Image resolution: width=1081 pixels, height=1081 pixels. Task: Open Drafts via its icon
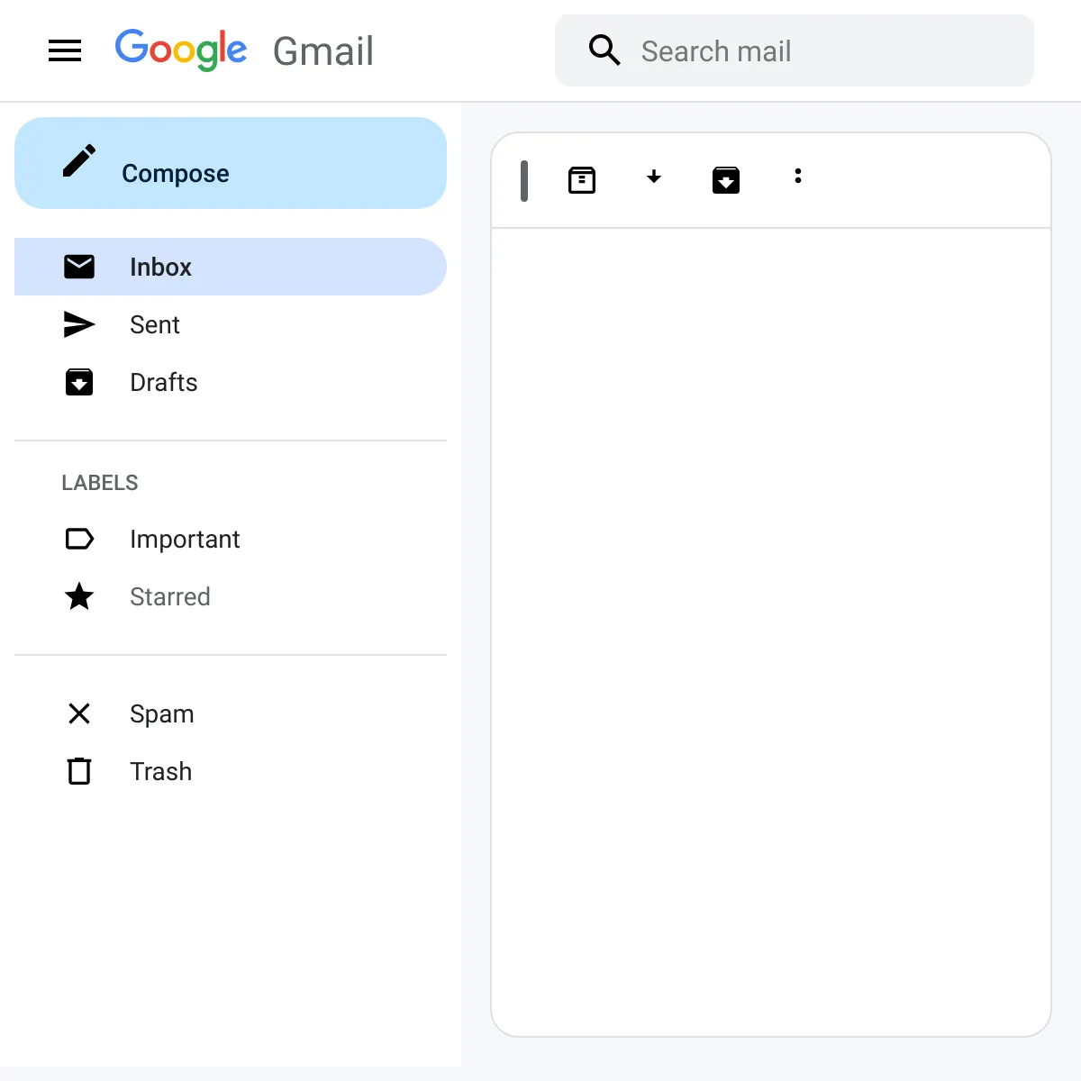(x=80, y=382)
